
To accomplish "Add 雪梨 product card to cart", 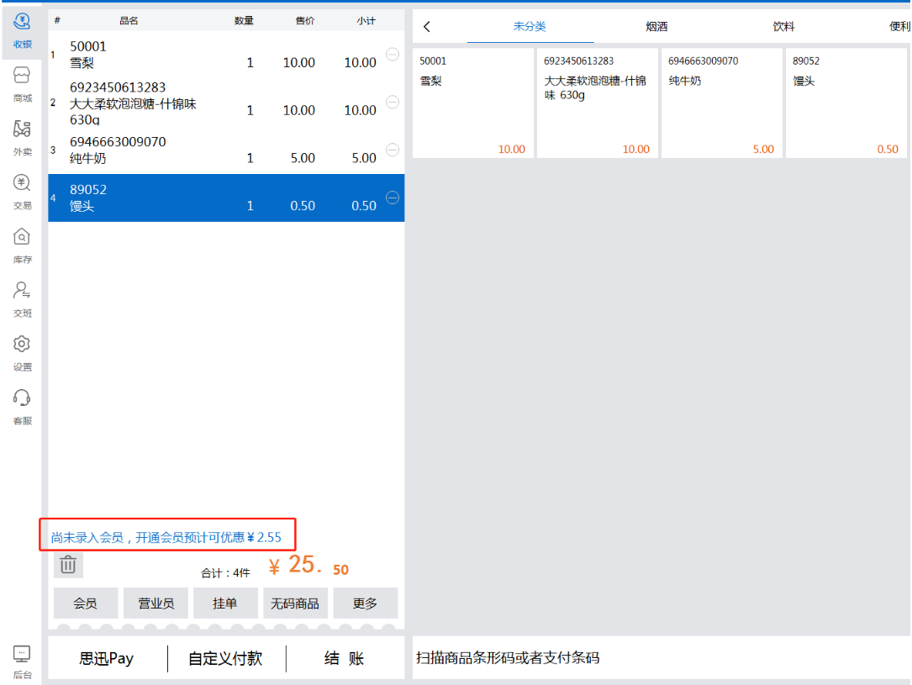I will 473,103.
